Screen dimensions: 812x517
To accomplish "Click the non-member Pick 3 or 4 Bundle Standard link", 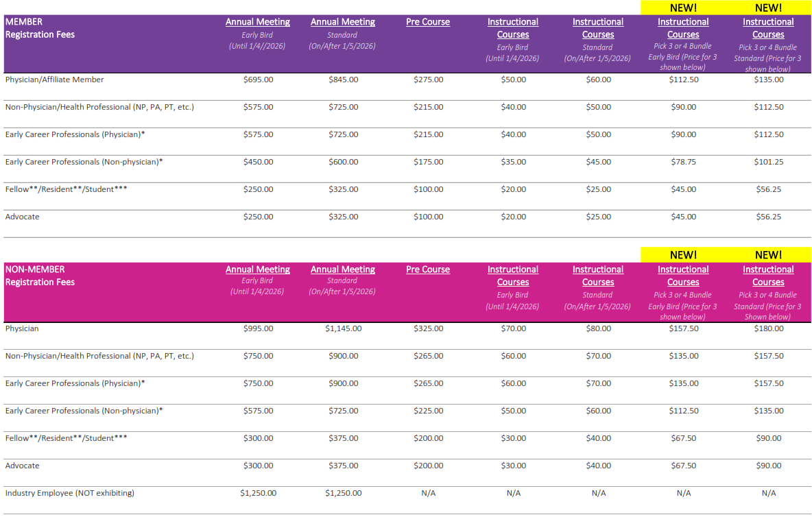I will pyautogui.click(x=768, y=276).
